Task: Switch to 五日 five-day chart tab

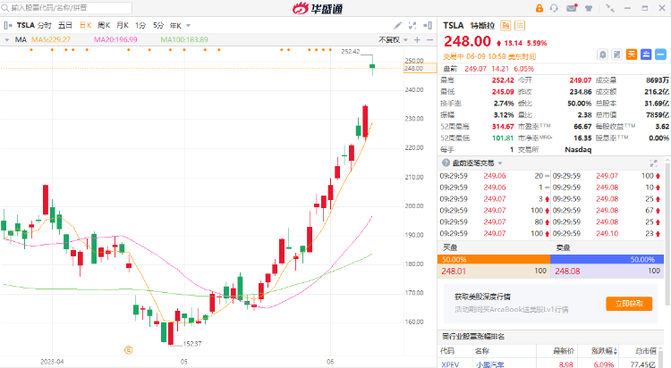Action: pos(65,26)
